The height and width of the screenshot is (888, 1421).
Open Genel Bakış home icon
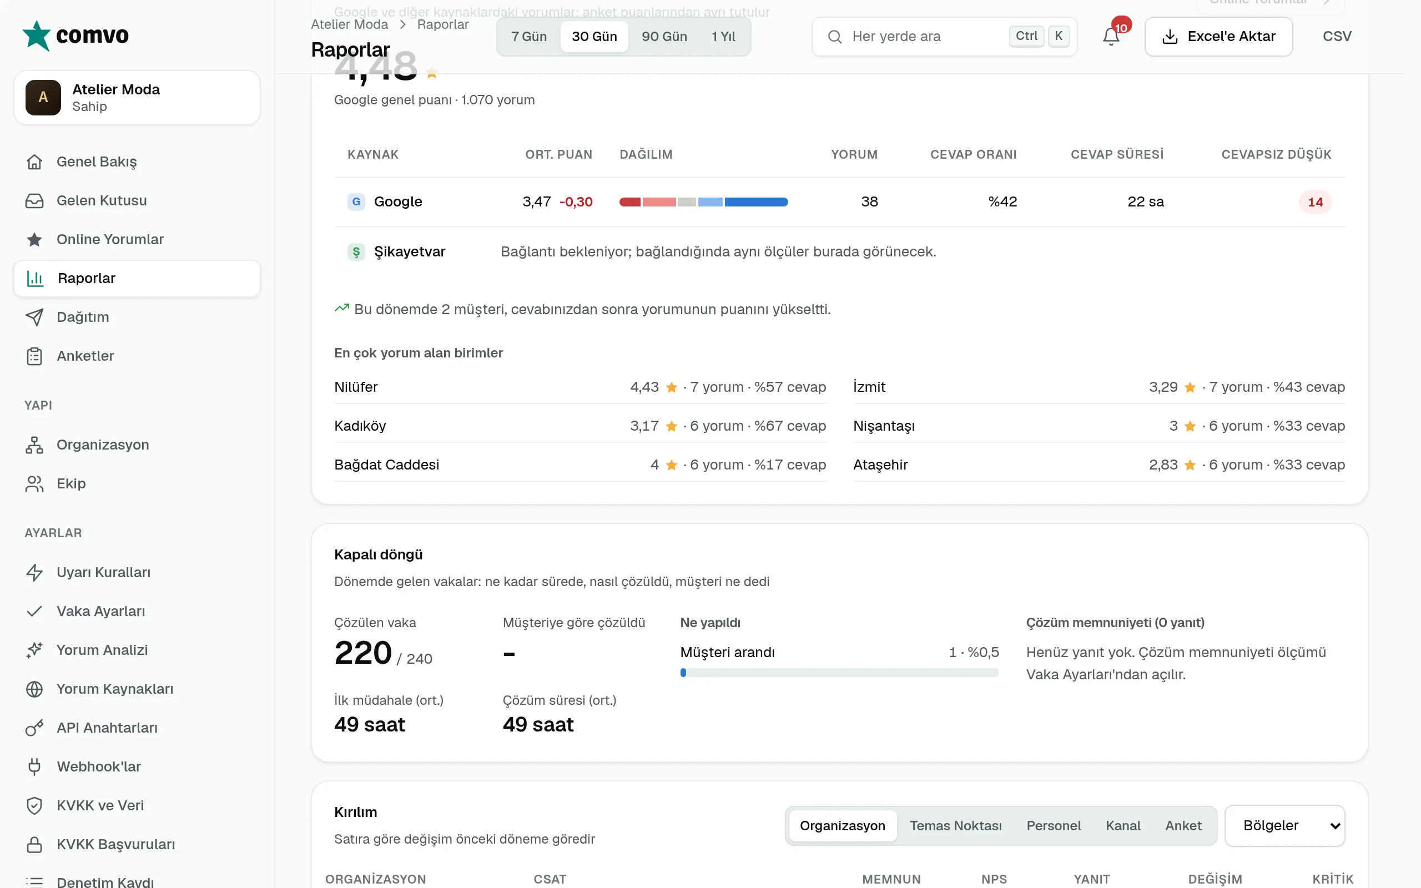tap(34, 162)
